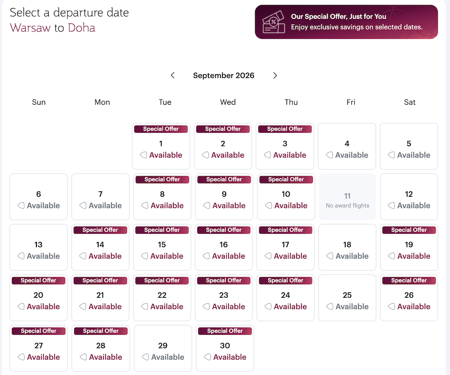Click the tag icon on September 26
Screen dimensions: 450x375
pyautogui.click(x=391, y=307)
